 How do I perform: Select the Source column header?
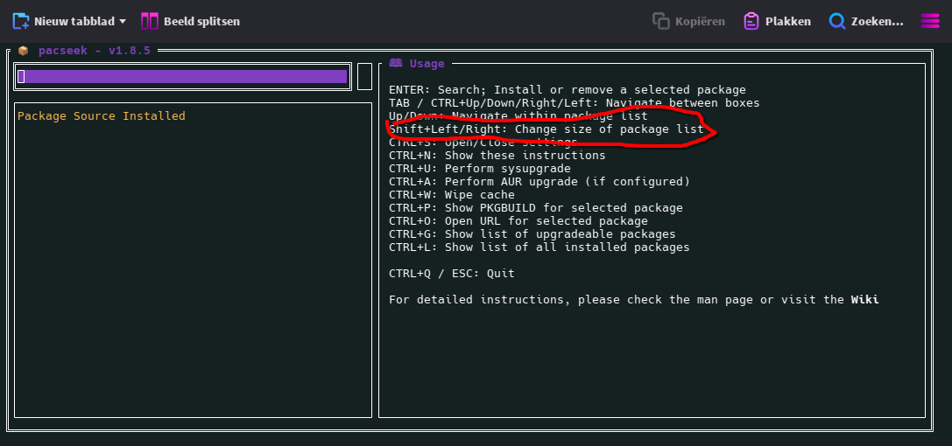pos(94,116)
